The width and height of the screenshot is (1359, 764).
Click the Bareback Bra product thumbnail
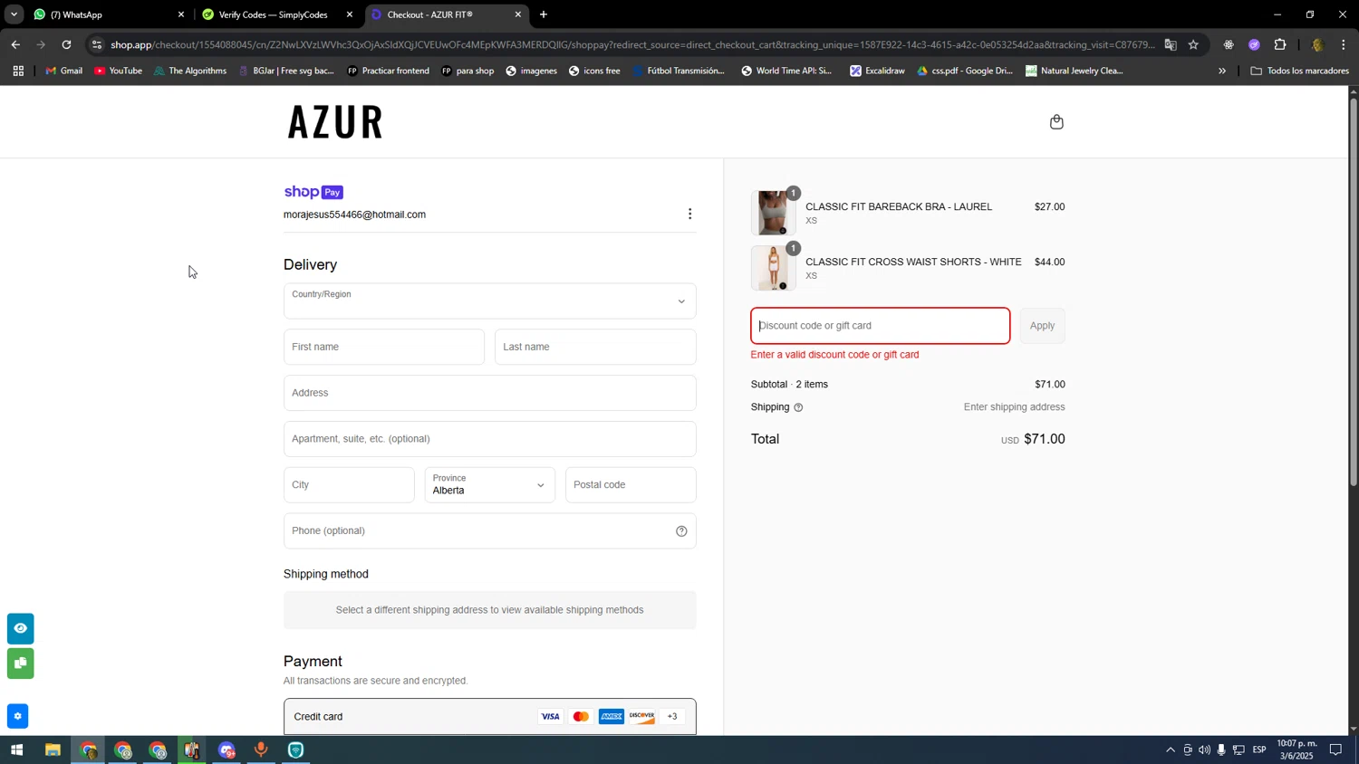(x=773, y=213)
